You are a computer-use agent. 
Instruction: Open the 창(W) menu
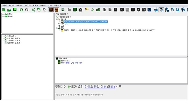click(50, 5)
